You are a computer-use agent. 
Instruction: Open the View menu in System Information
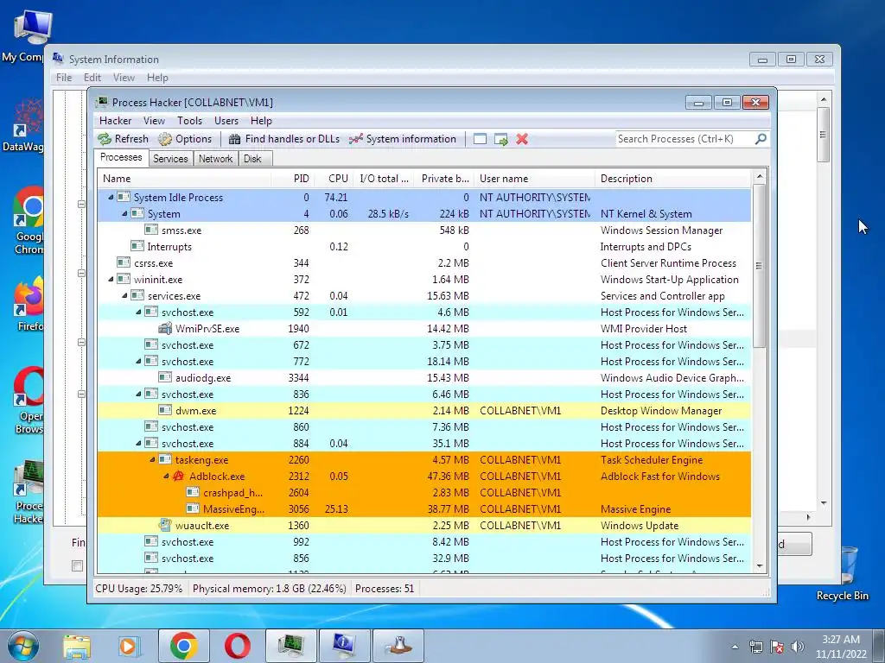click(x=124, y=77)
